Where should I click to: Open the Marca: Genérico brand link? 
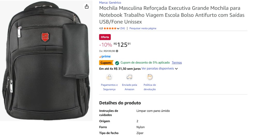110,3
